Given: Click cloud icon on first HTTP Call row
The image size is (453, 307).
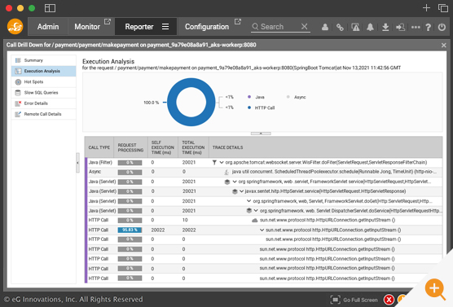Looking at the screenshot, I should click(254, 221).
